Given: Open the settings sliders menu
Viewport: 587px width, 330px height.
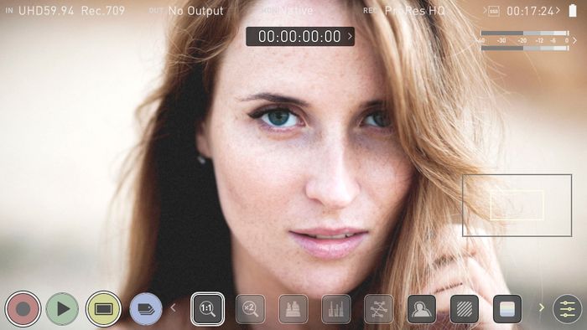Looking at the screenshot, I should (x=568, y=309).
